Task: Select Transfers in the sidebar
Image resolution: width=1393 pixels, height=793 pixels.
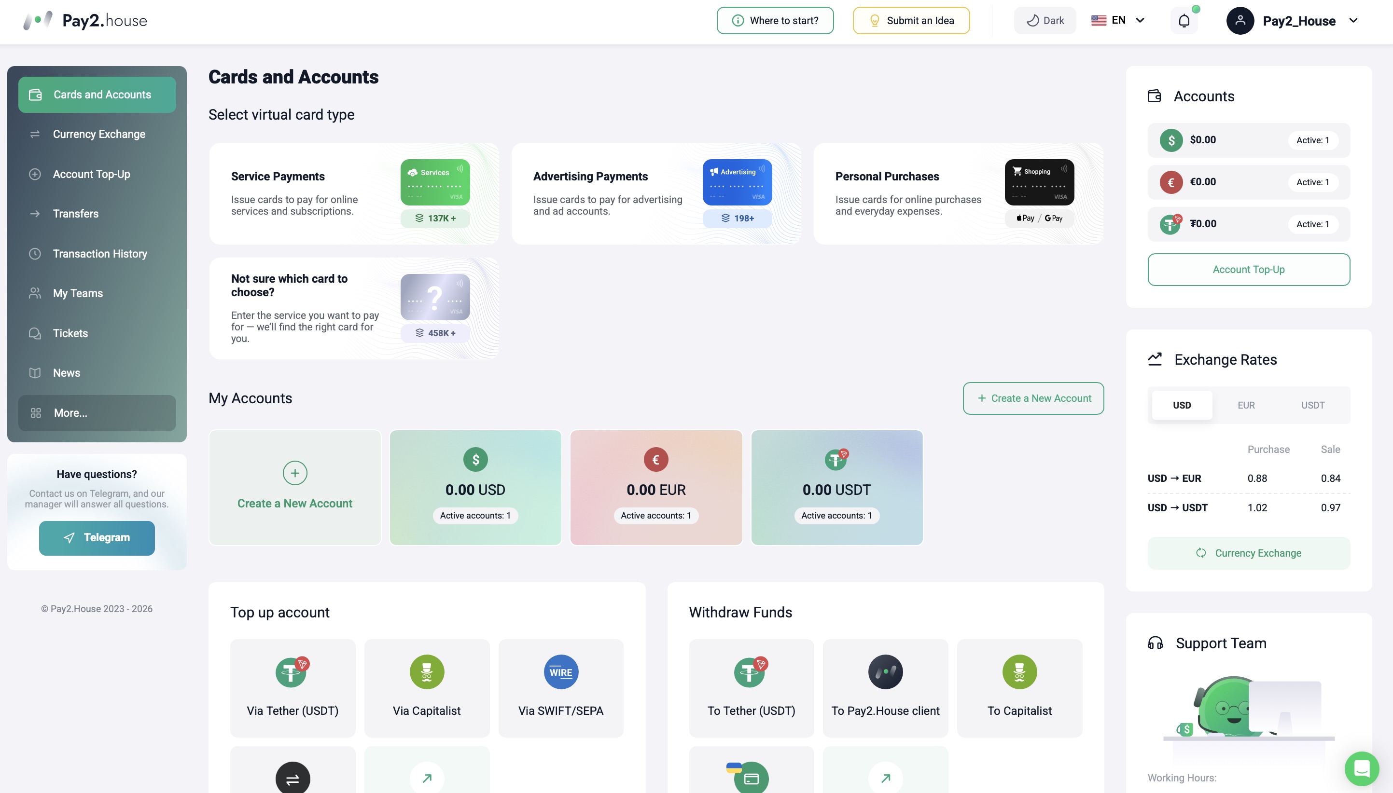Action: click(97, 214)
